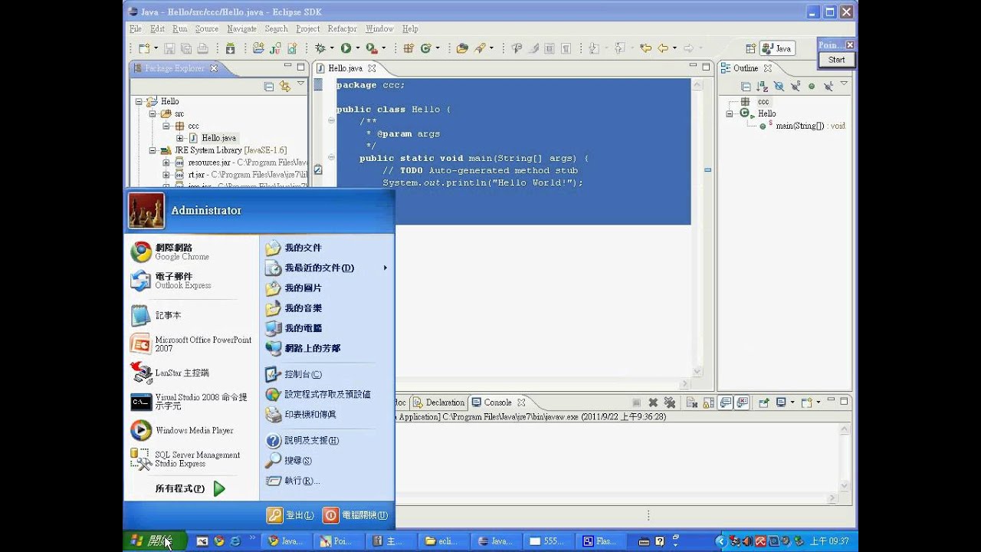981x552 pixels.
Task: Toggle Hide Fields in Outline toolbar
Action: pyautogui.click(x=779, y=86)
